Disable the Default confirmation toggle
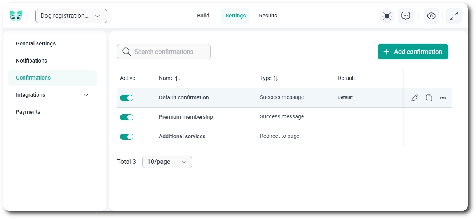476x219 pixels. coord(127,98)
